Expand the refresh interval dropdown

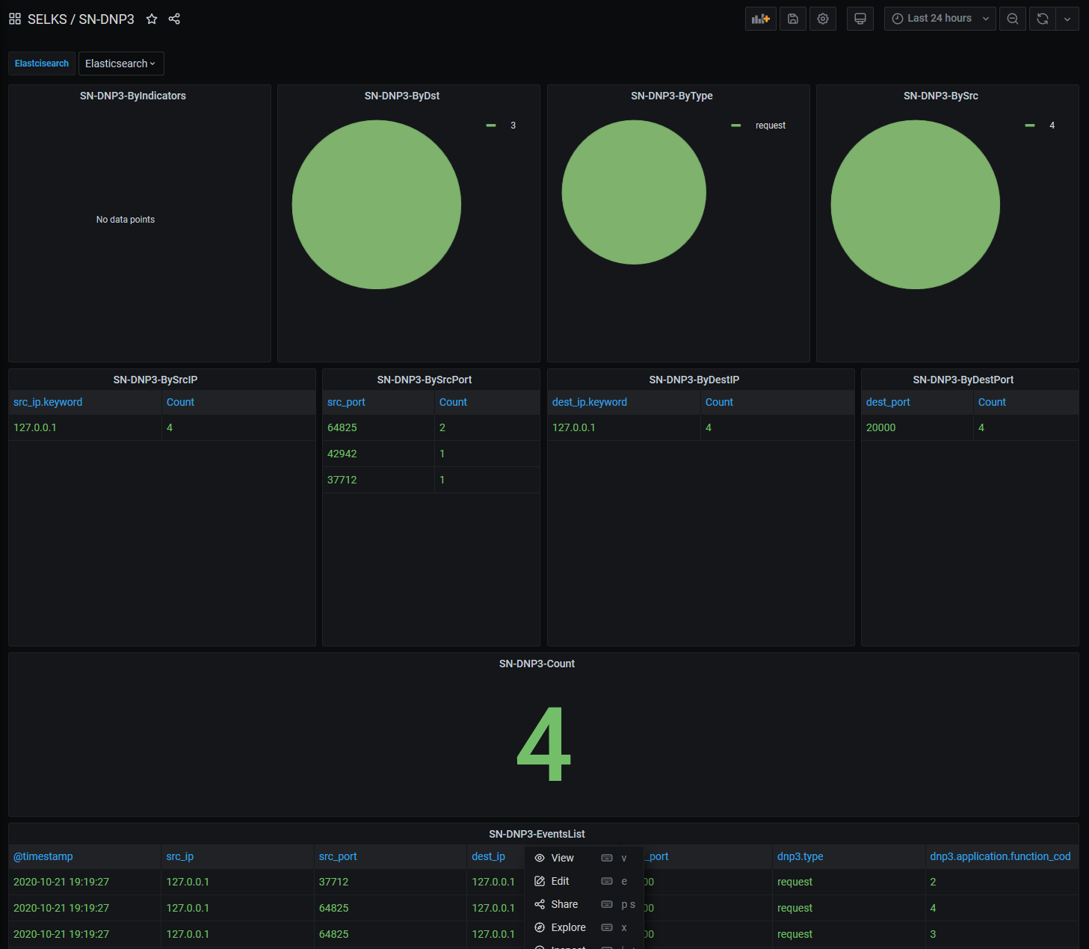click(1067, 19)
